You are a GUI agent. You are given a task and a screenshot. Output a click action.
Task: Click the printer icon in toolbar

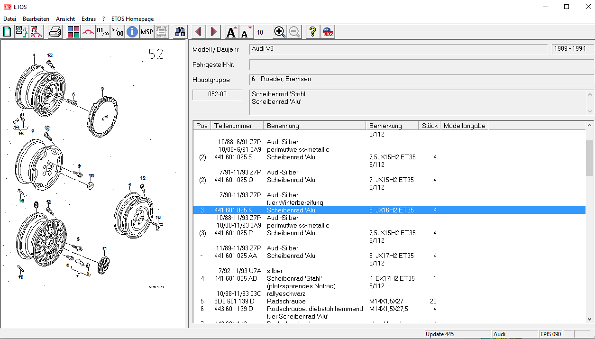pos(55,32)
